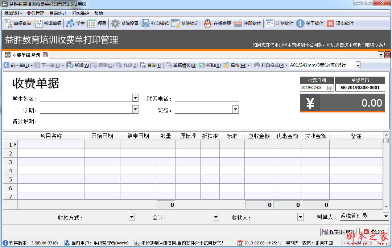Viewport: 392px width, 248px height.
Task: Click the contact us help link
Action: pos(318,45)
